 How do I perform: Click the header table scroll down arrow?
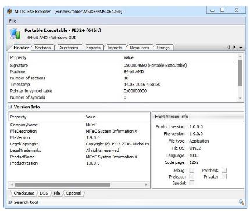(x=240, y=99)
